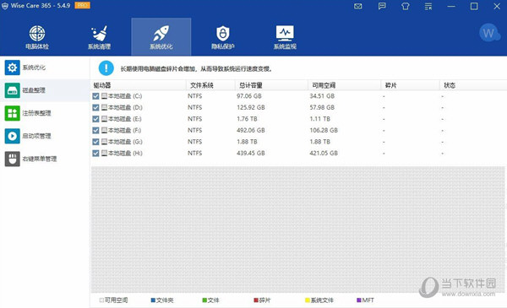Uncheck the 本地磁盘 (G:) checkbox

[95, 142]
